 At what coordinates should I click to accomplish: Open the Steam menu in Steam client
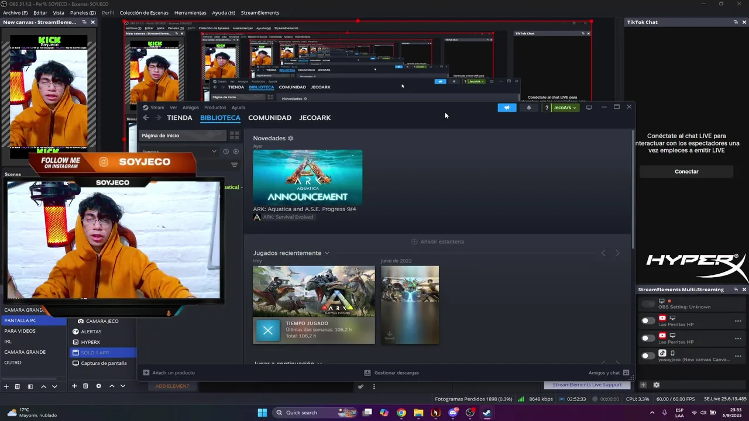pos(157,108)
